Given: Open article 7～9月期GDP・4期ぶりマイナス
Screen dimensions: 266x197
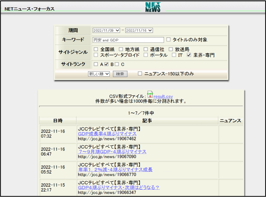Looking at the screenshot, I should click(x=112, y=151).
